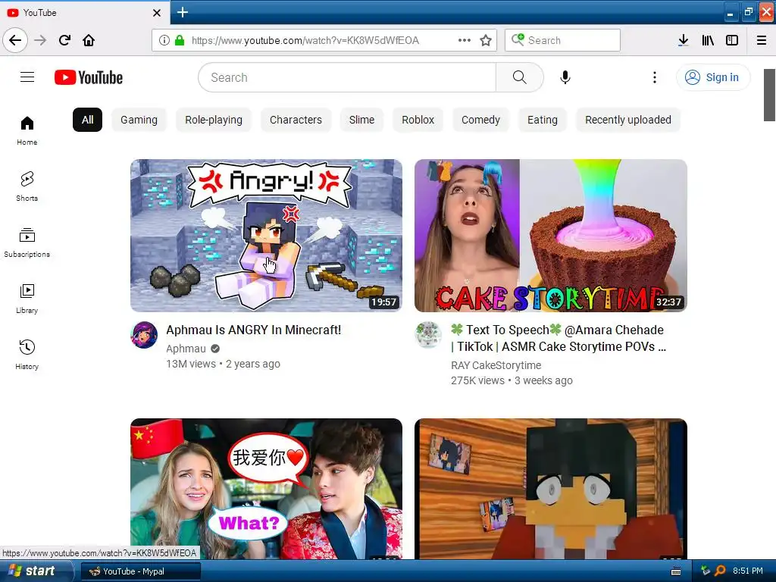Close the YouTube browser tab
The height and width of the screenshot is (582, 776).
point(157,13)
